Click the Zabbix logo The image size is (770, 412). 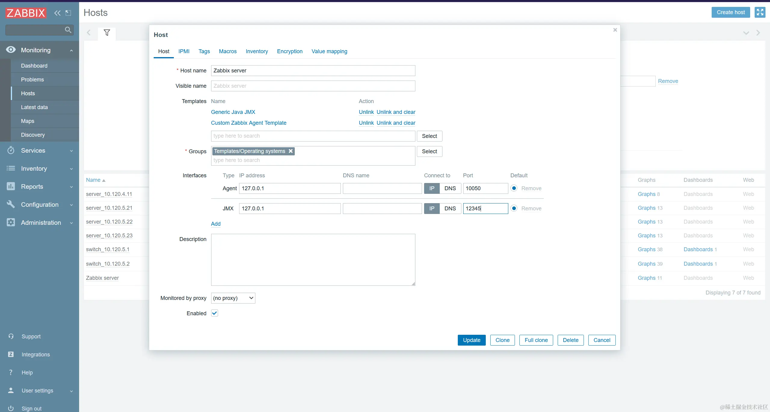click(x=26, y=13)
